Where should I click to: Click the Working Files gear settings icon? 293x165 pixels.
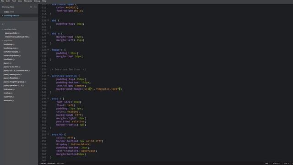31,7
